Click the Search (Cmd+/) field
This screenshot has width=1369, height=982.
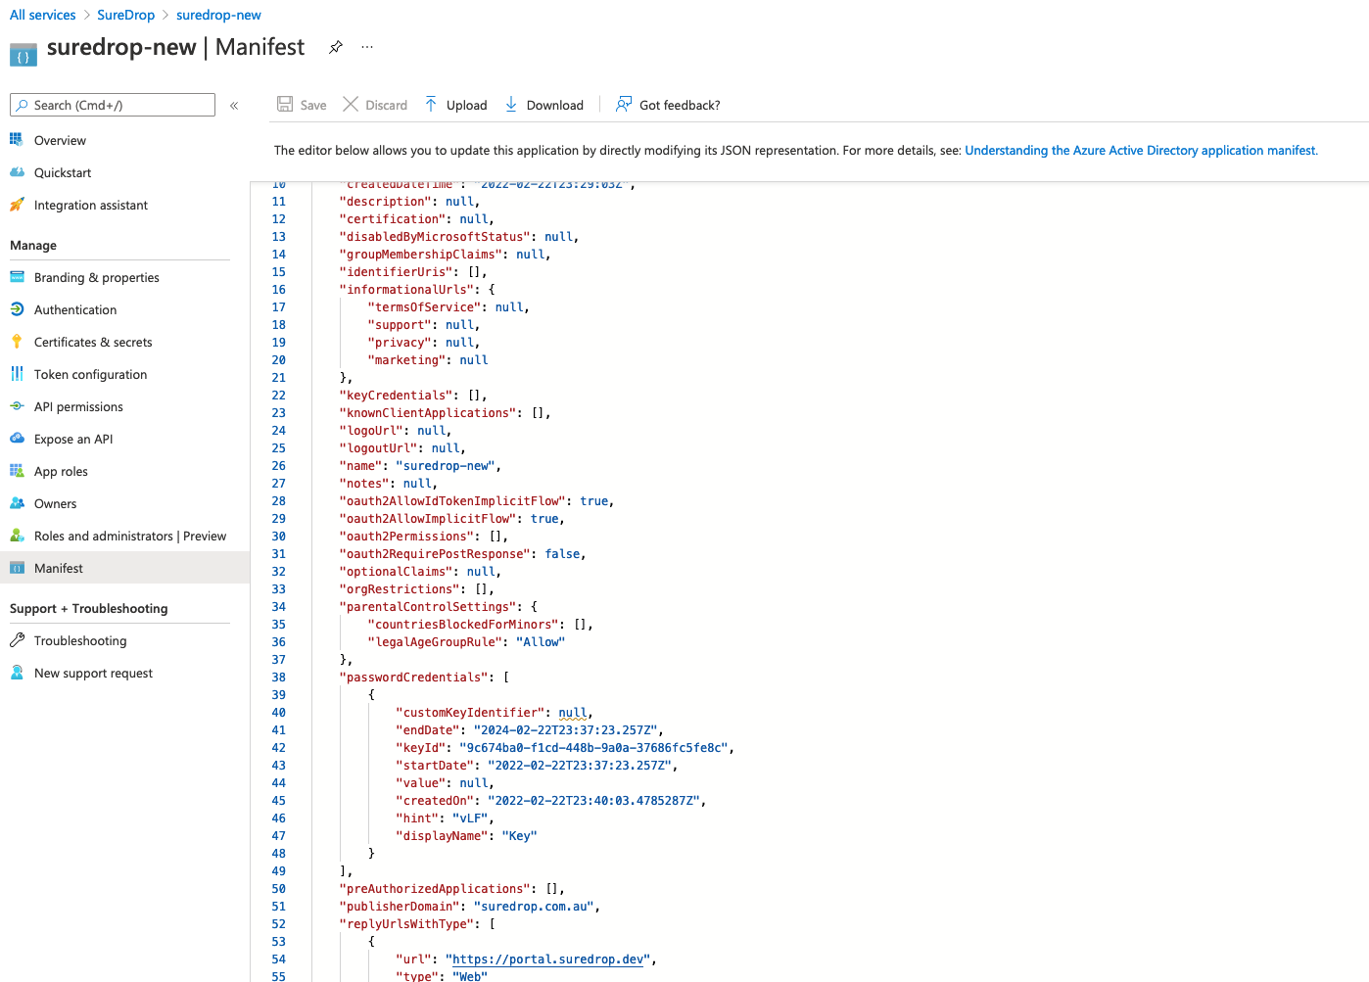tap(113, 105)
